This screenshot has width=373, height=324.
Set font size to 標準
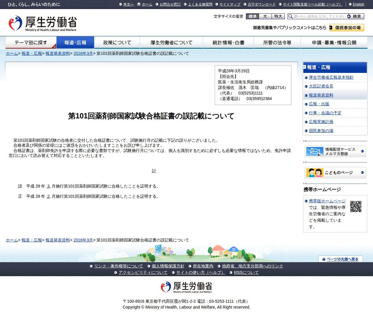252,16
